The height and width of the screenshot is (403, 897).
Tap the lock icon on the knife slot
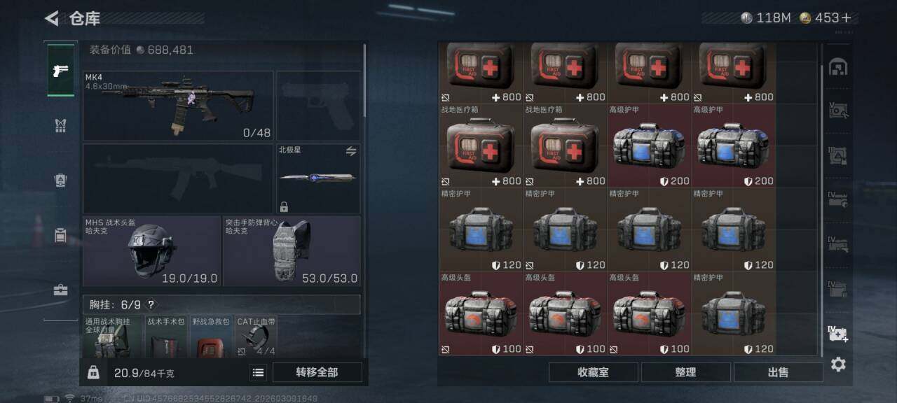click(x=284, y=206)
